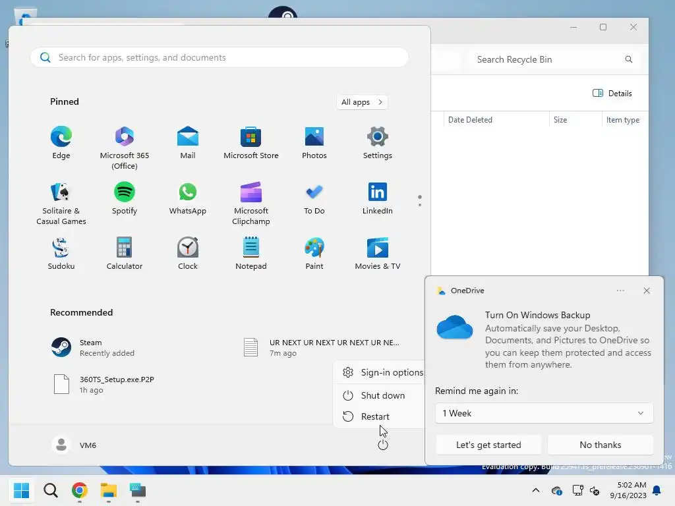This screenshot has width=675, height=506.
Task: Launch the Calculator app
Action: coord(125,254)
